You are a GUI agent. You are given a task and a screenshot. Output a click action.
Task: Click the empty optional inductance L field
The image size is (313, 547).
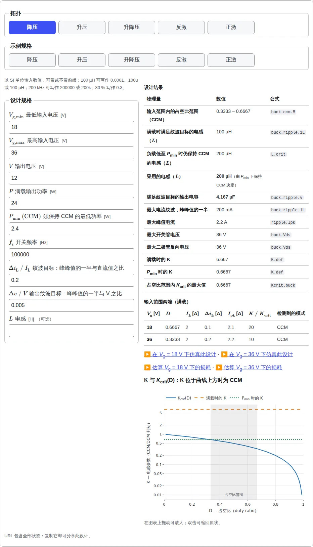pyautogui.click(x=72, y=331)
